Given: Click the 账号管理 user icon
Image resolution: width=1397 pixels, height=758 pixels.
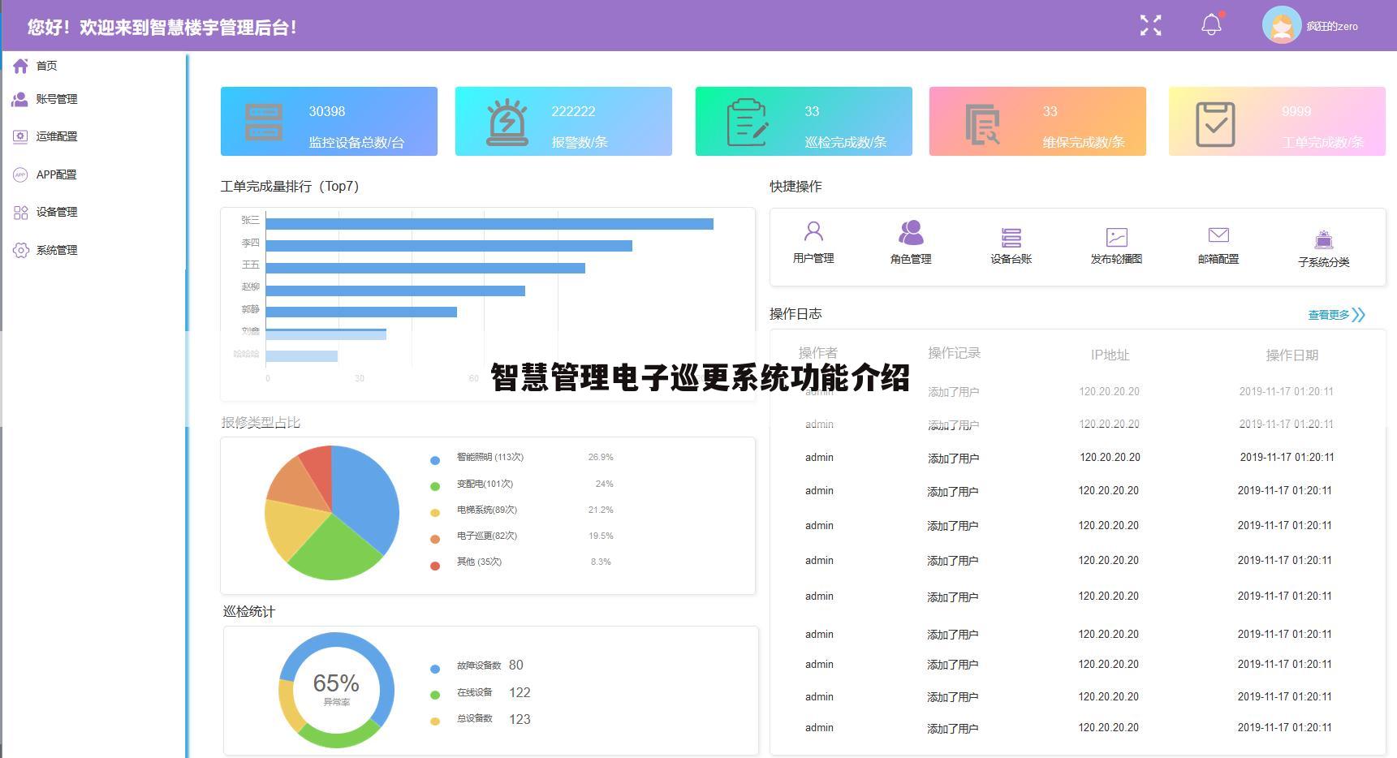Looking at the screenshot, I should (20, 99).
